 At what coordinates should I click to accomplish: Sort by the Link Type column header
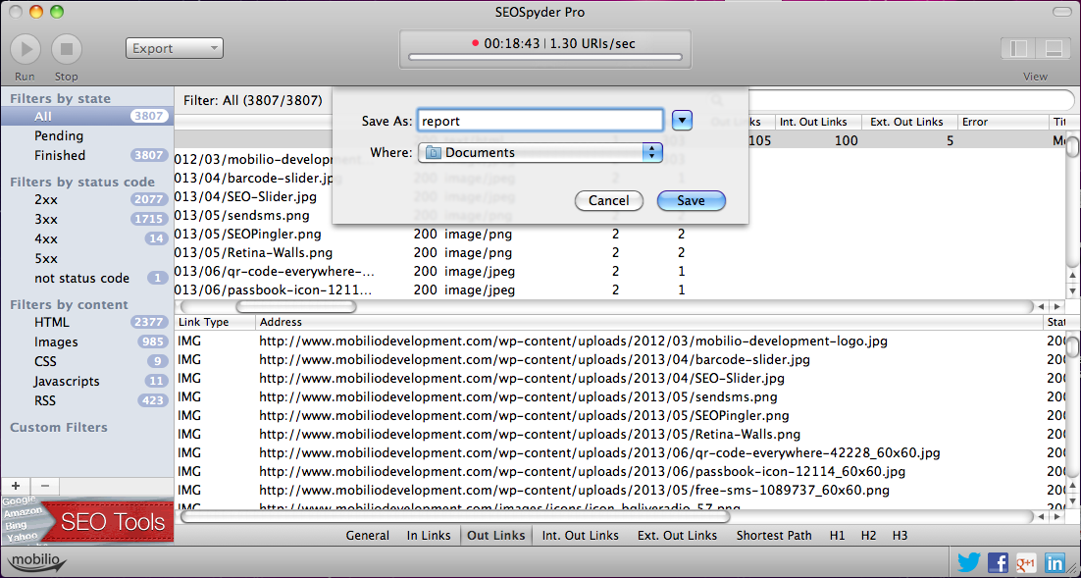215,322
